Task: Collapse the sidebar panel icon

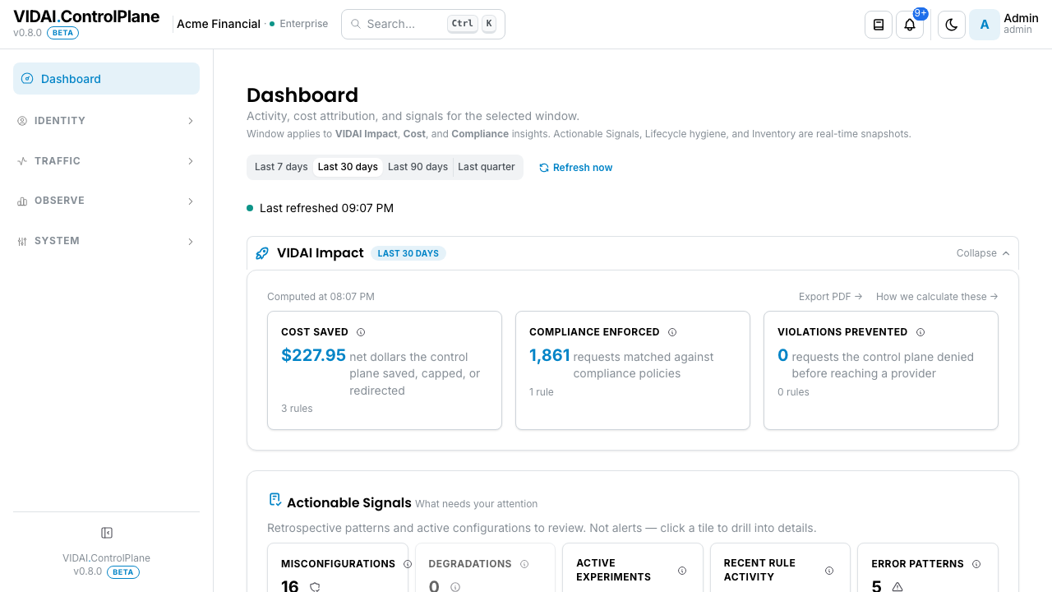Action: pos(106,533)
